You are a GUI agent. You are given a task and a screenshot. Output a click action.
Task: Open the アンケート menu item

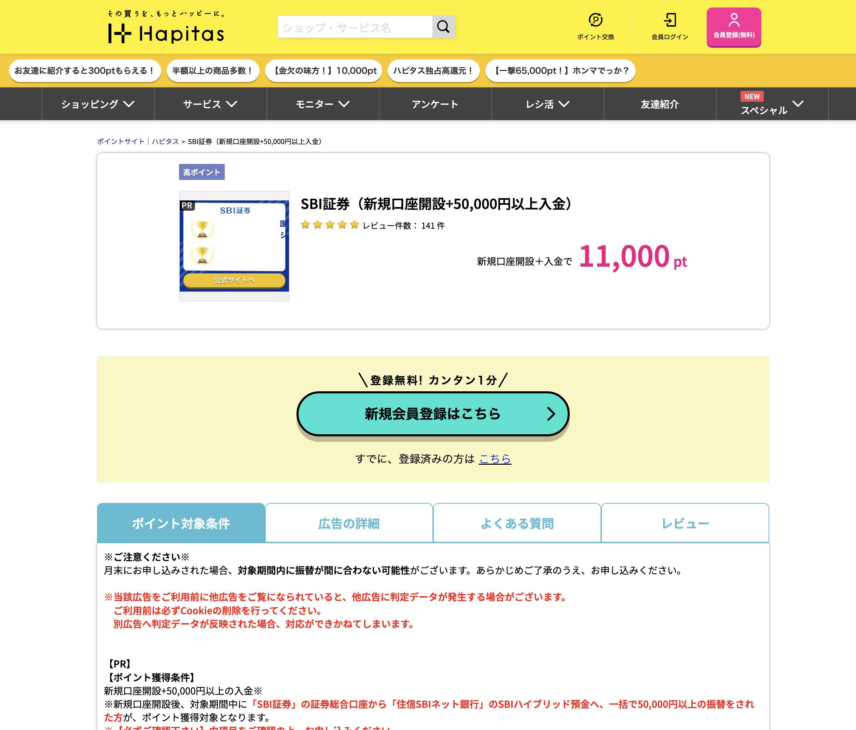(435, 104)
